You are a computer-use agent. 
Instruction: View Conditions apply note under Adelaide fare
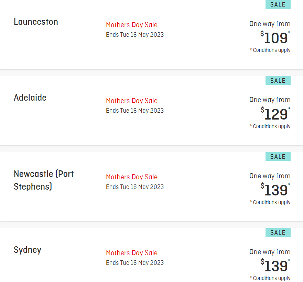(270, 126)
